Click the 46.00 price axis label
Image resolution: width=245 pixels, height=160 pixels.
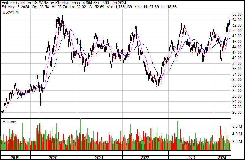click(x=237, y=42)
